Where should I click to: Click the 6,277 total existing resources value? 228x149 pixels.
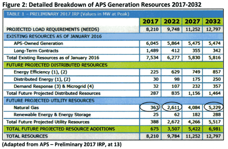point(173,58)
